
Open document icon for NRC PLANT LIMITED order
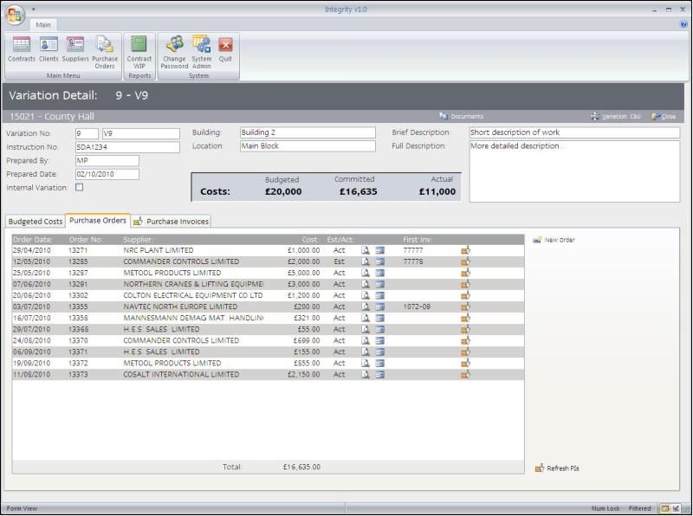click(366, 250)
